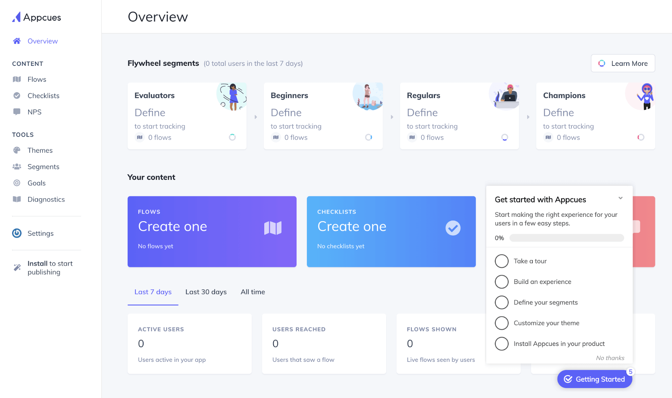672x398 pixels.
Task: Click Define on the Beginners card
Action: [x=286, y=112]
